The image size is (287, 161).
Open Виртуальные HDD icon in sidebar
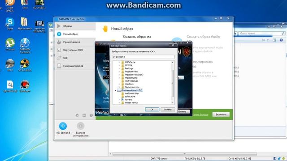point(59,50)
